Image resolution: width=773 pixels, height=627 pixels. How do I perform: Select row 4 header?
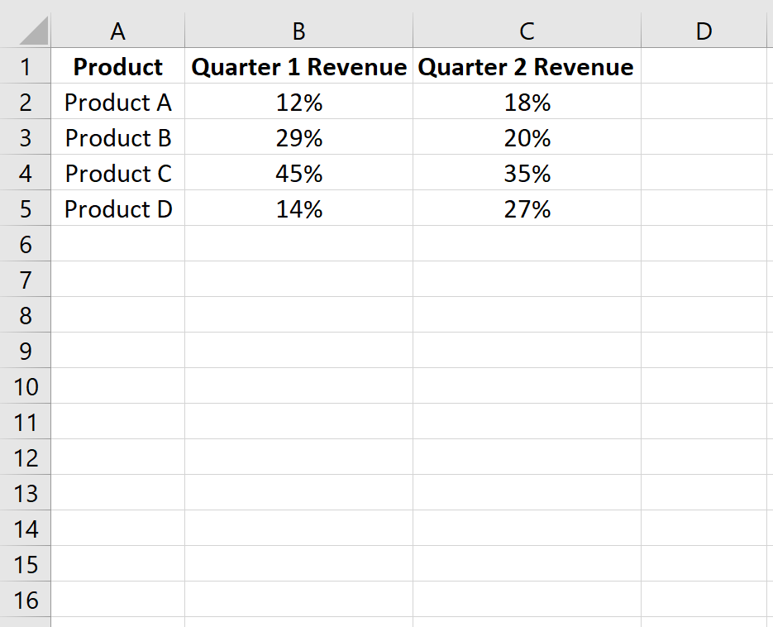[25, 172]
